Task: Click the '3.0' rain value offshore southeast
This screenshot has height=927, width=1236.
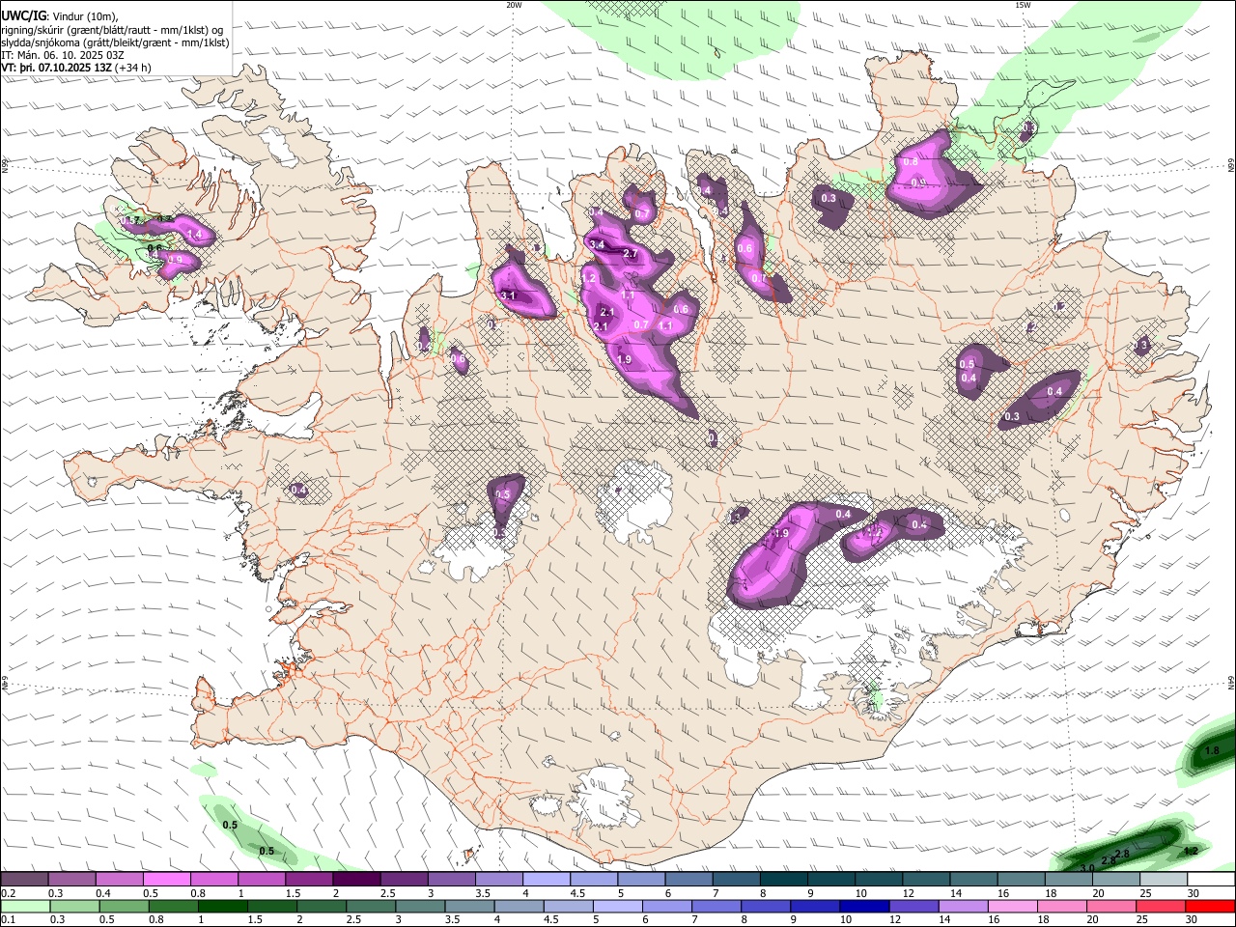Action: tap(1087, 868)
